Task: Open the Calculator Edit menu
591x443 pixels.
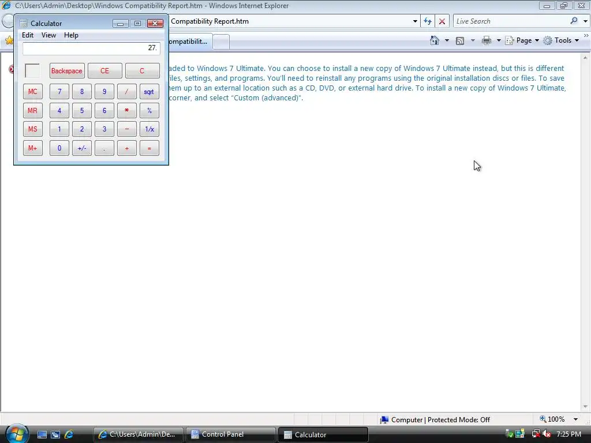Action: (x=28, y=35)
